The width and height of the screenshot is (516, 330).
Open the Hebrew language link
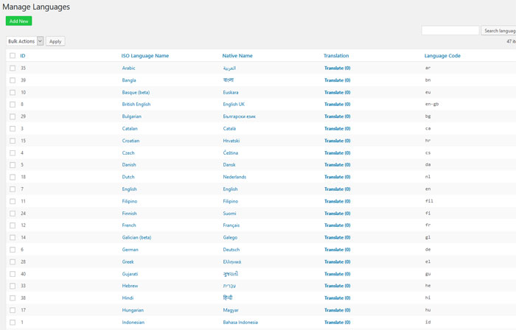pos(130,286)
